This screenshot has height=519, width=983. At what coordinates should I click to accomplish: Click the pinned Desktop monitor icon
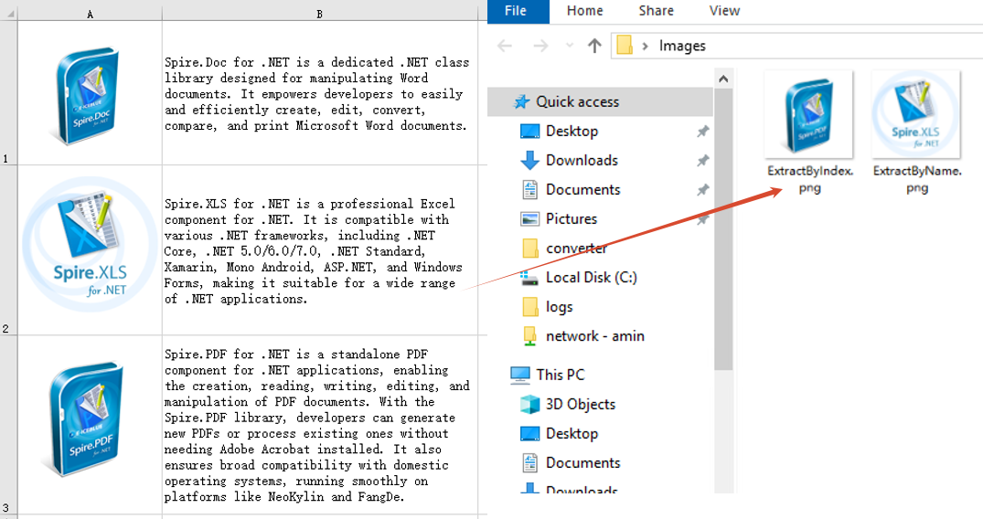coord(529,131)
